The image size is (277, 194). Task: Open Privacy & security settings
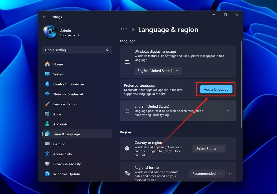point(67,164)
